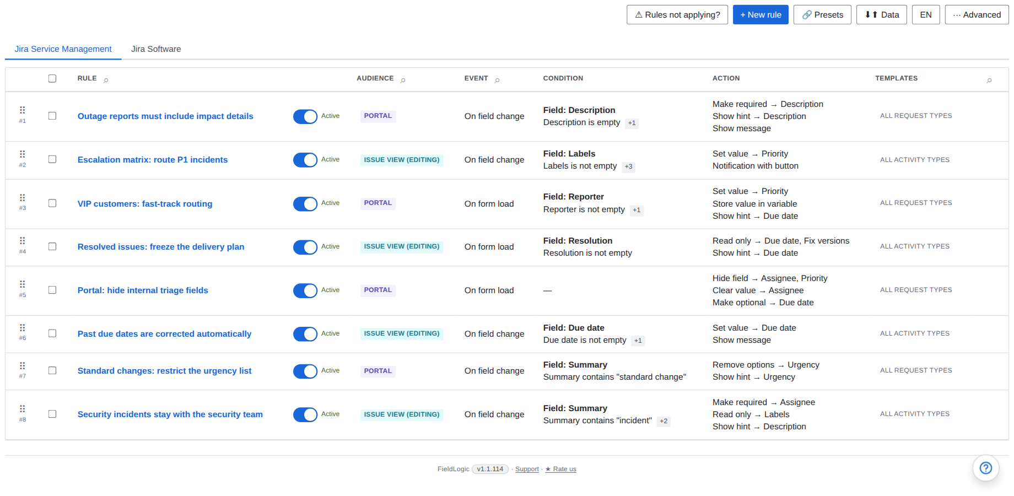Click the search icon next to the AUDIENCE header
1014x496 pixels.
[x=403, y=80]
